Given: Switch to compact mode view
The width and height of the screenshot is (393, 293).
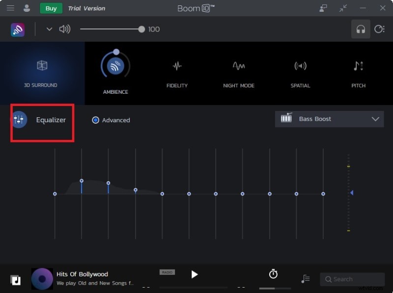Looking at the screenshot, I should pos(343,8).
